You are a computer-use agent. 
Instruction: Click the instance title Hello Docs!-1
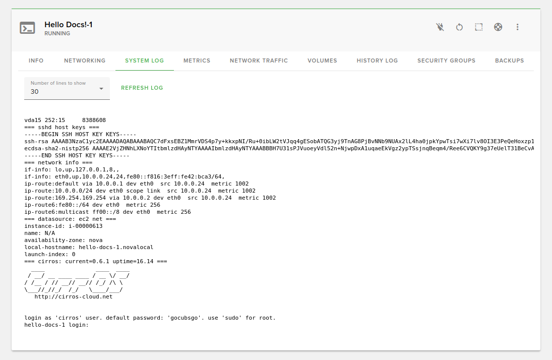coord(68,24)
